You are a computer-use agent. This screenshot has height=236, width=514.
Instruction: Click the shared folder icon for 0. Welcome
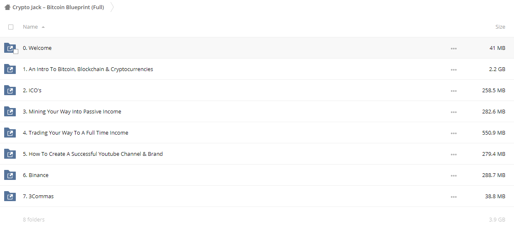click(x=10, y=48)
